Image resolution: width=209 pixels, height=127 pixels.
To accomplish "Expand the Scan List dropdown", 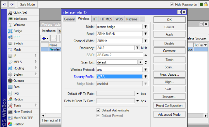I will 140,62.
